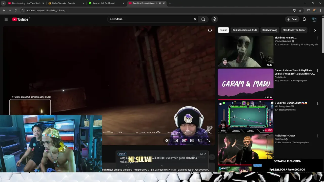The height and width of the screenshot is (182, 324).
Task: Pause autoplay toggle in player
Action: click(x=167, y=141)
